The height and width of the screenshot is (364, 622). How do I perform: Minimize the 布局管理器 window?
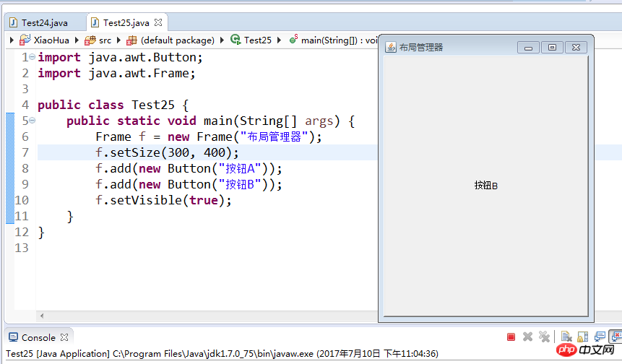tap(528, 48)
